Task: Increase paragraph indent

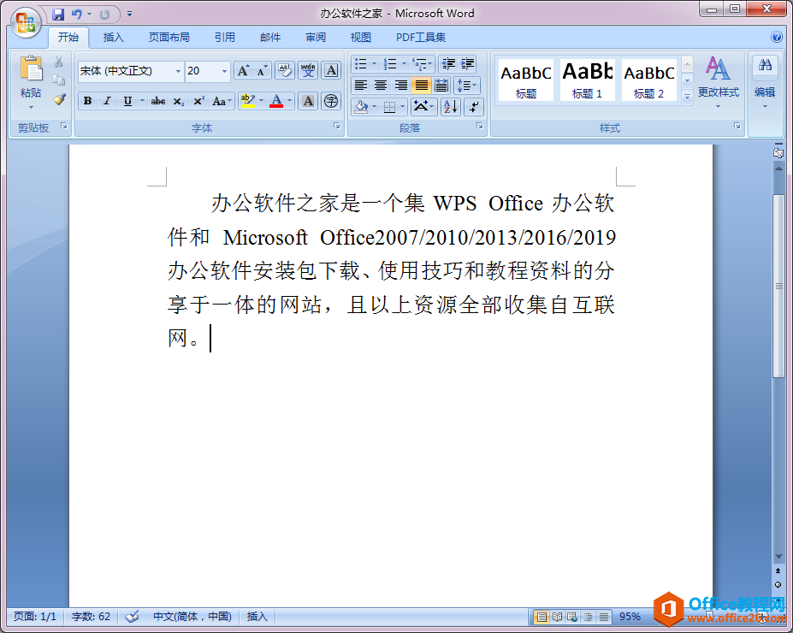Action: tap(468, 63)
